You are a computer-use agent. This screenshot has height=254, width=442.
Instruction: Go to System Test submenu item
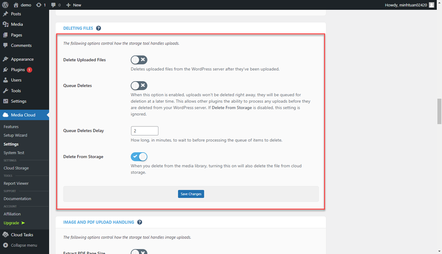pos(14,153)
